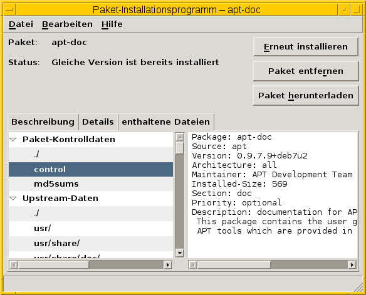Viewport: 366px width, 295px height.
Task: Click the resize grip in the status bar corner
Action: click(x=358, y=287)
